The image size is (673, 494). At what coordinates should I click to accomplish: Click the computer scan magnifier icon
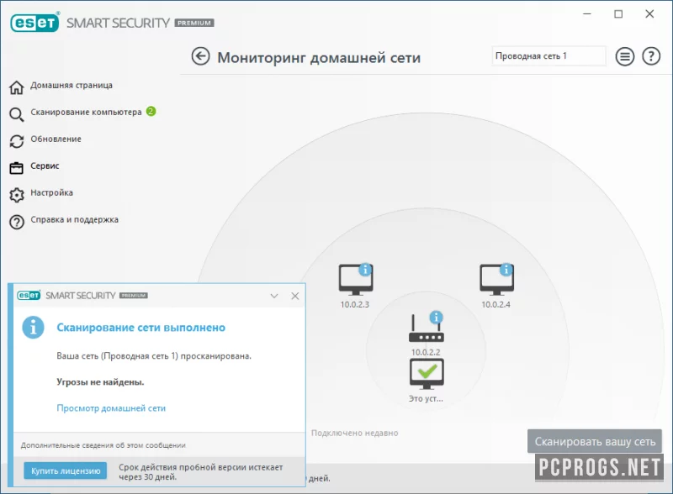(x=17, y=114)
